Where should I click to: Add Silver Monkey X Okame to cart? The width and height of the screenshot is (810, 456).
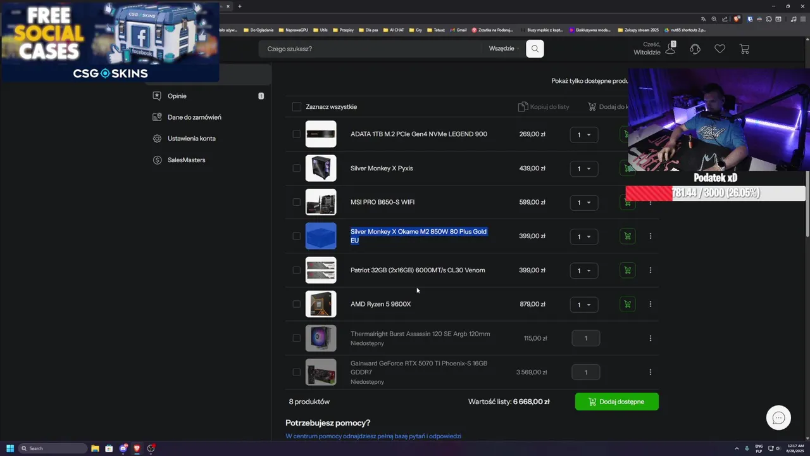[627, 236]
